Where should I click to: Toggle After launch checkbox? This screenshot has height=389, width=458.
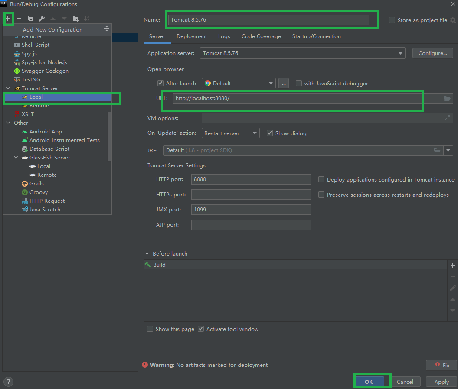pyautogui.click(x=160, y=84)
